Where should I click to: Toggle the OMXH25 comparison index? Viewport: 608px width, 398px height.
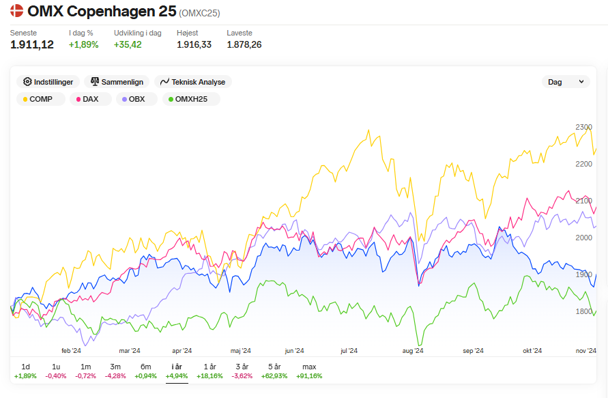tap(191, 99)
